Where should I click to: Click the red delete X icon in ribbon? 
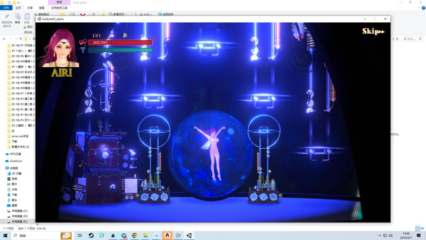(x=83, y=15)
